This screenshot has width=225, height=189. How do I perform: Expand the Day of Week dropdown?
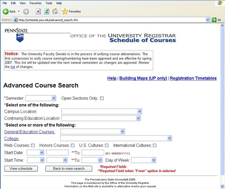tap(144, 160)
